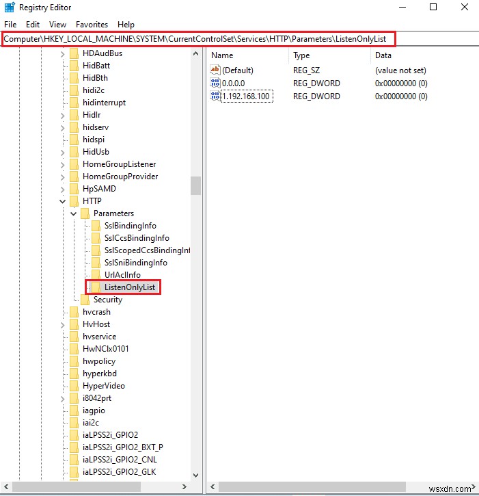479x496 pixels.
Task: Click the (Default) string value icon
Action: [215, 70]
